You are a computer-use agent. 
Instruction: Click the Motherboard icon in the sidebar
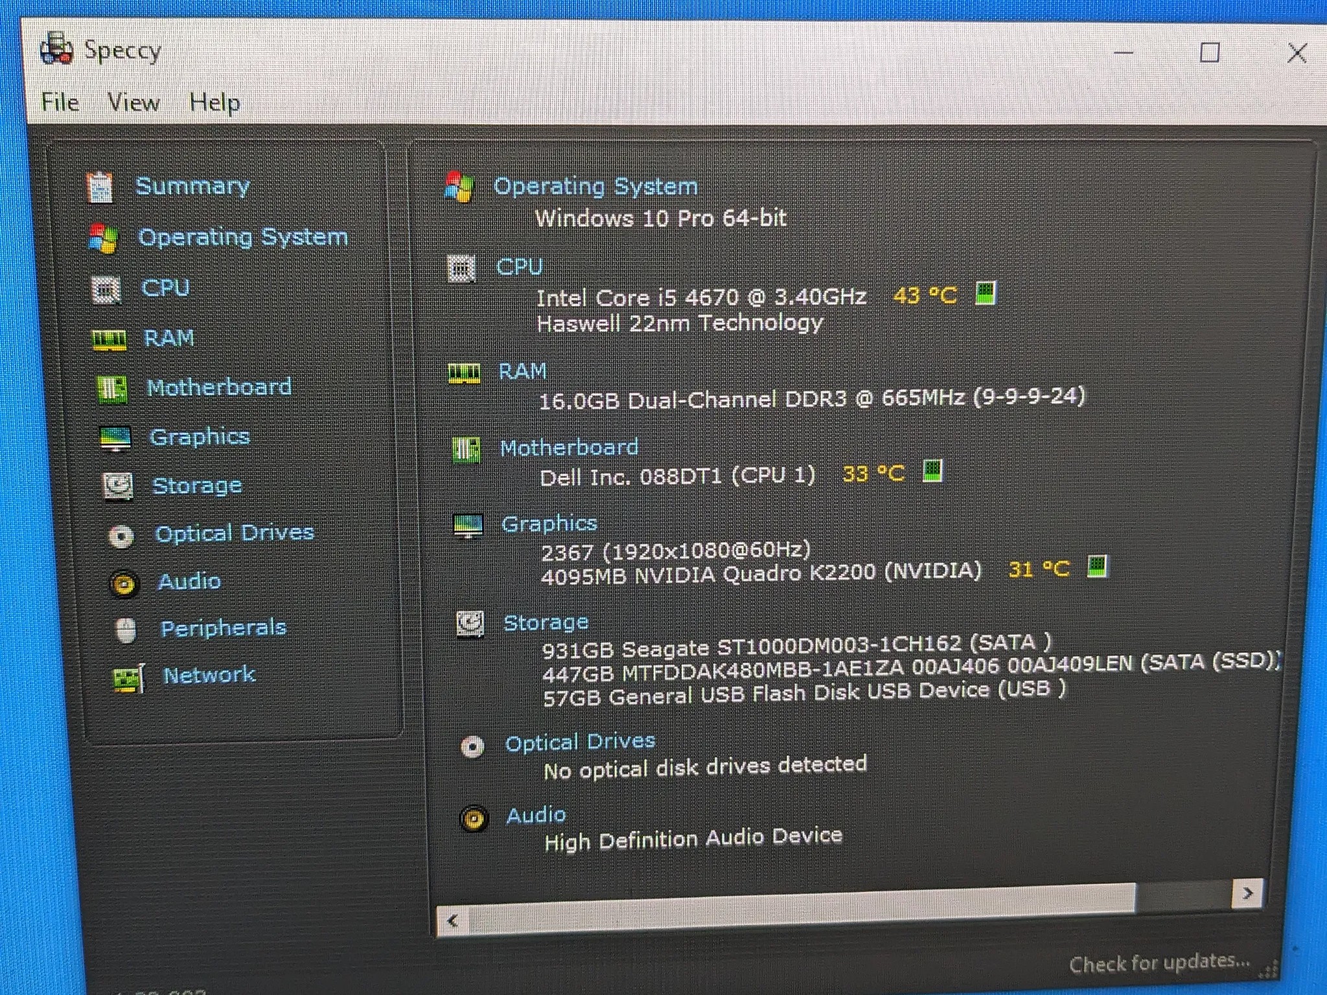click(x=111, y=389)
